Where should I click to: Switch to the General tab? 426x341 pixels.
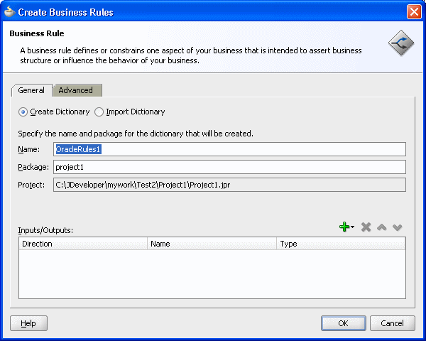click(31, 90)
